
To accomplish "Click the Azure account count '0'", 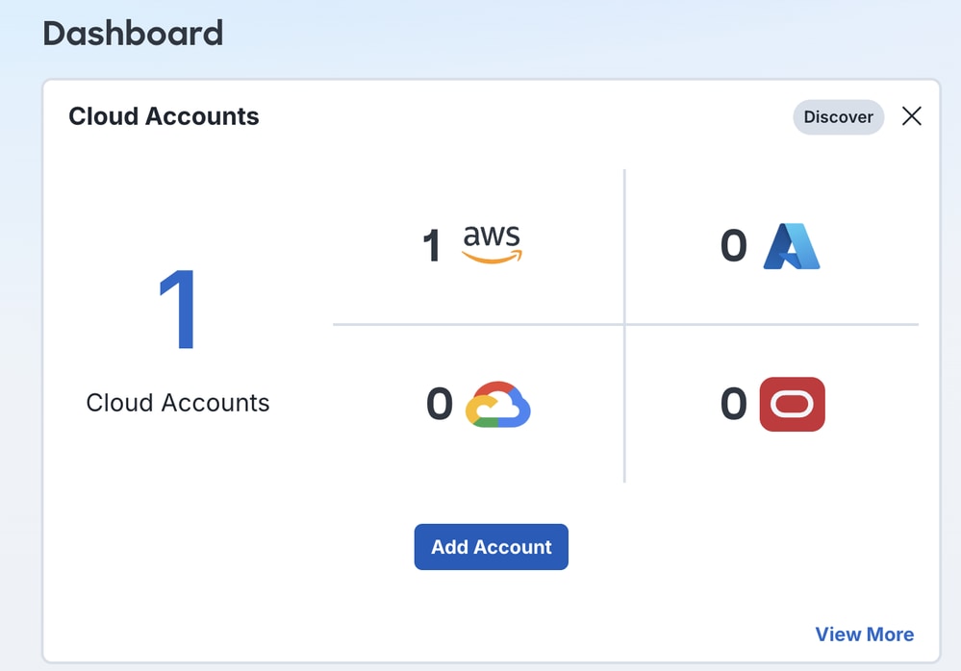I will (734, 245).
